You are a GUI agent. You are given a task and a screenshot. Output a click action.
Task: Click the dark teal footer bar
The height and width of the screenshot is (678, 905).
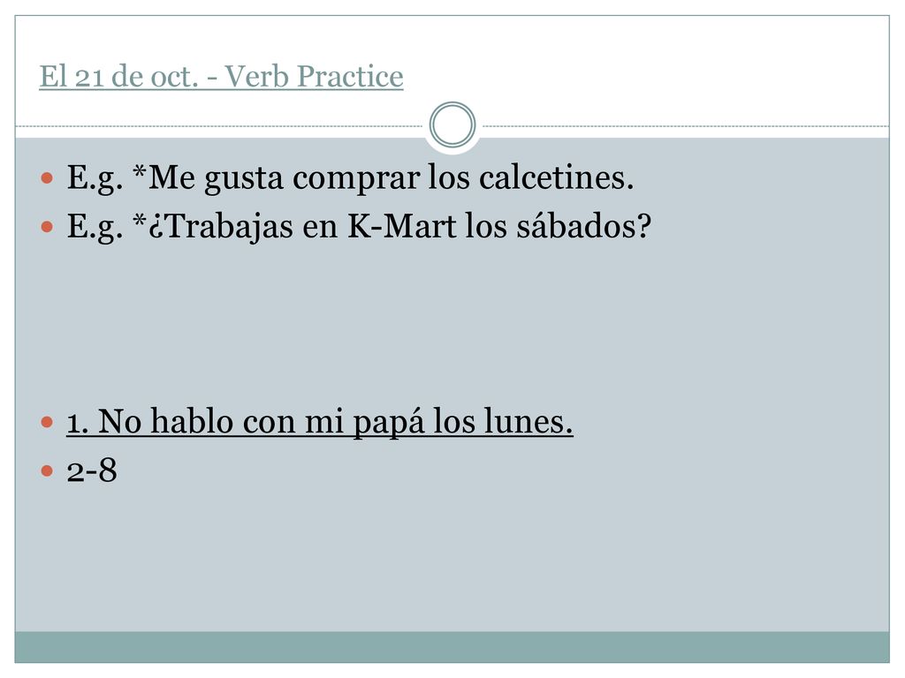(x=452, y=647)
